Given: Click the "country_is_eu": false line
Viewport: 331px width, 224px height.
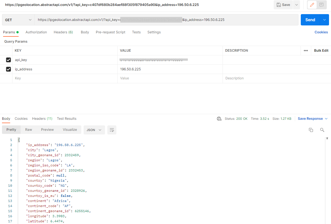Looking at the screenshot, I should point(49,196).
